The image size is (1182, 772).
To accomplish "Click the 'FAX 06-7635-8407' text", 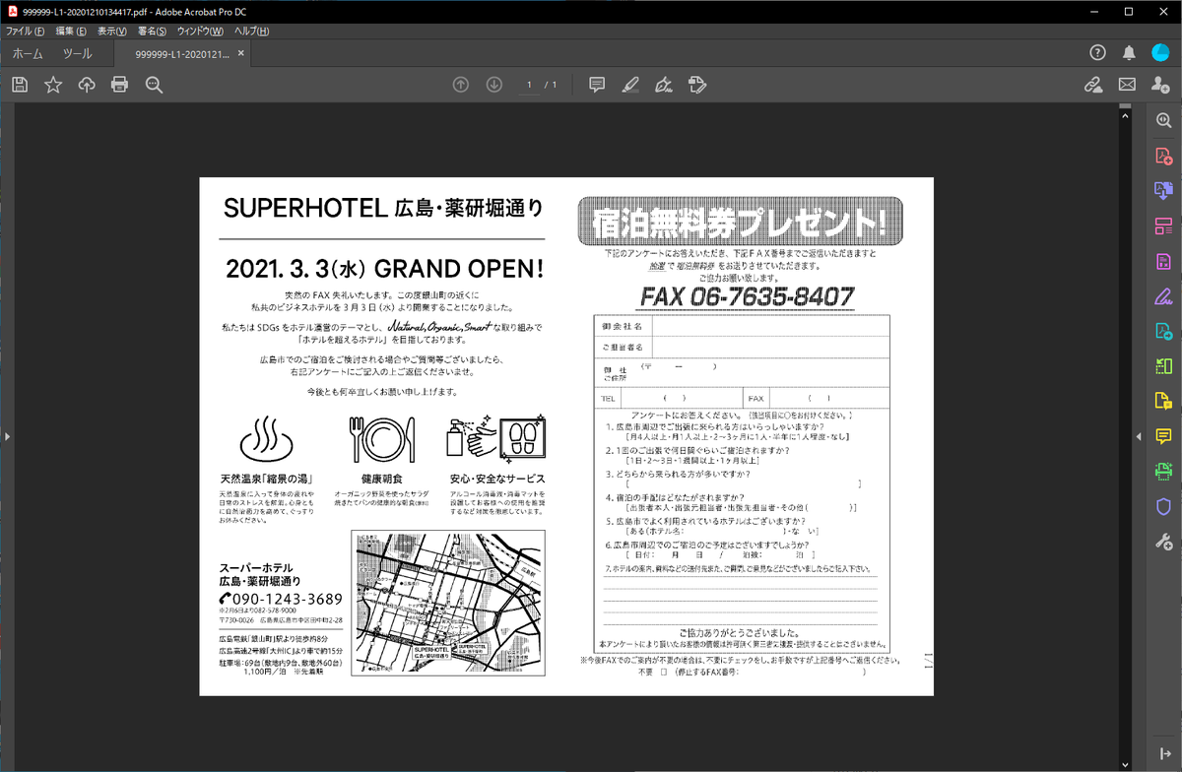I will click(748, 296).
